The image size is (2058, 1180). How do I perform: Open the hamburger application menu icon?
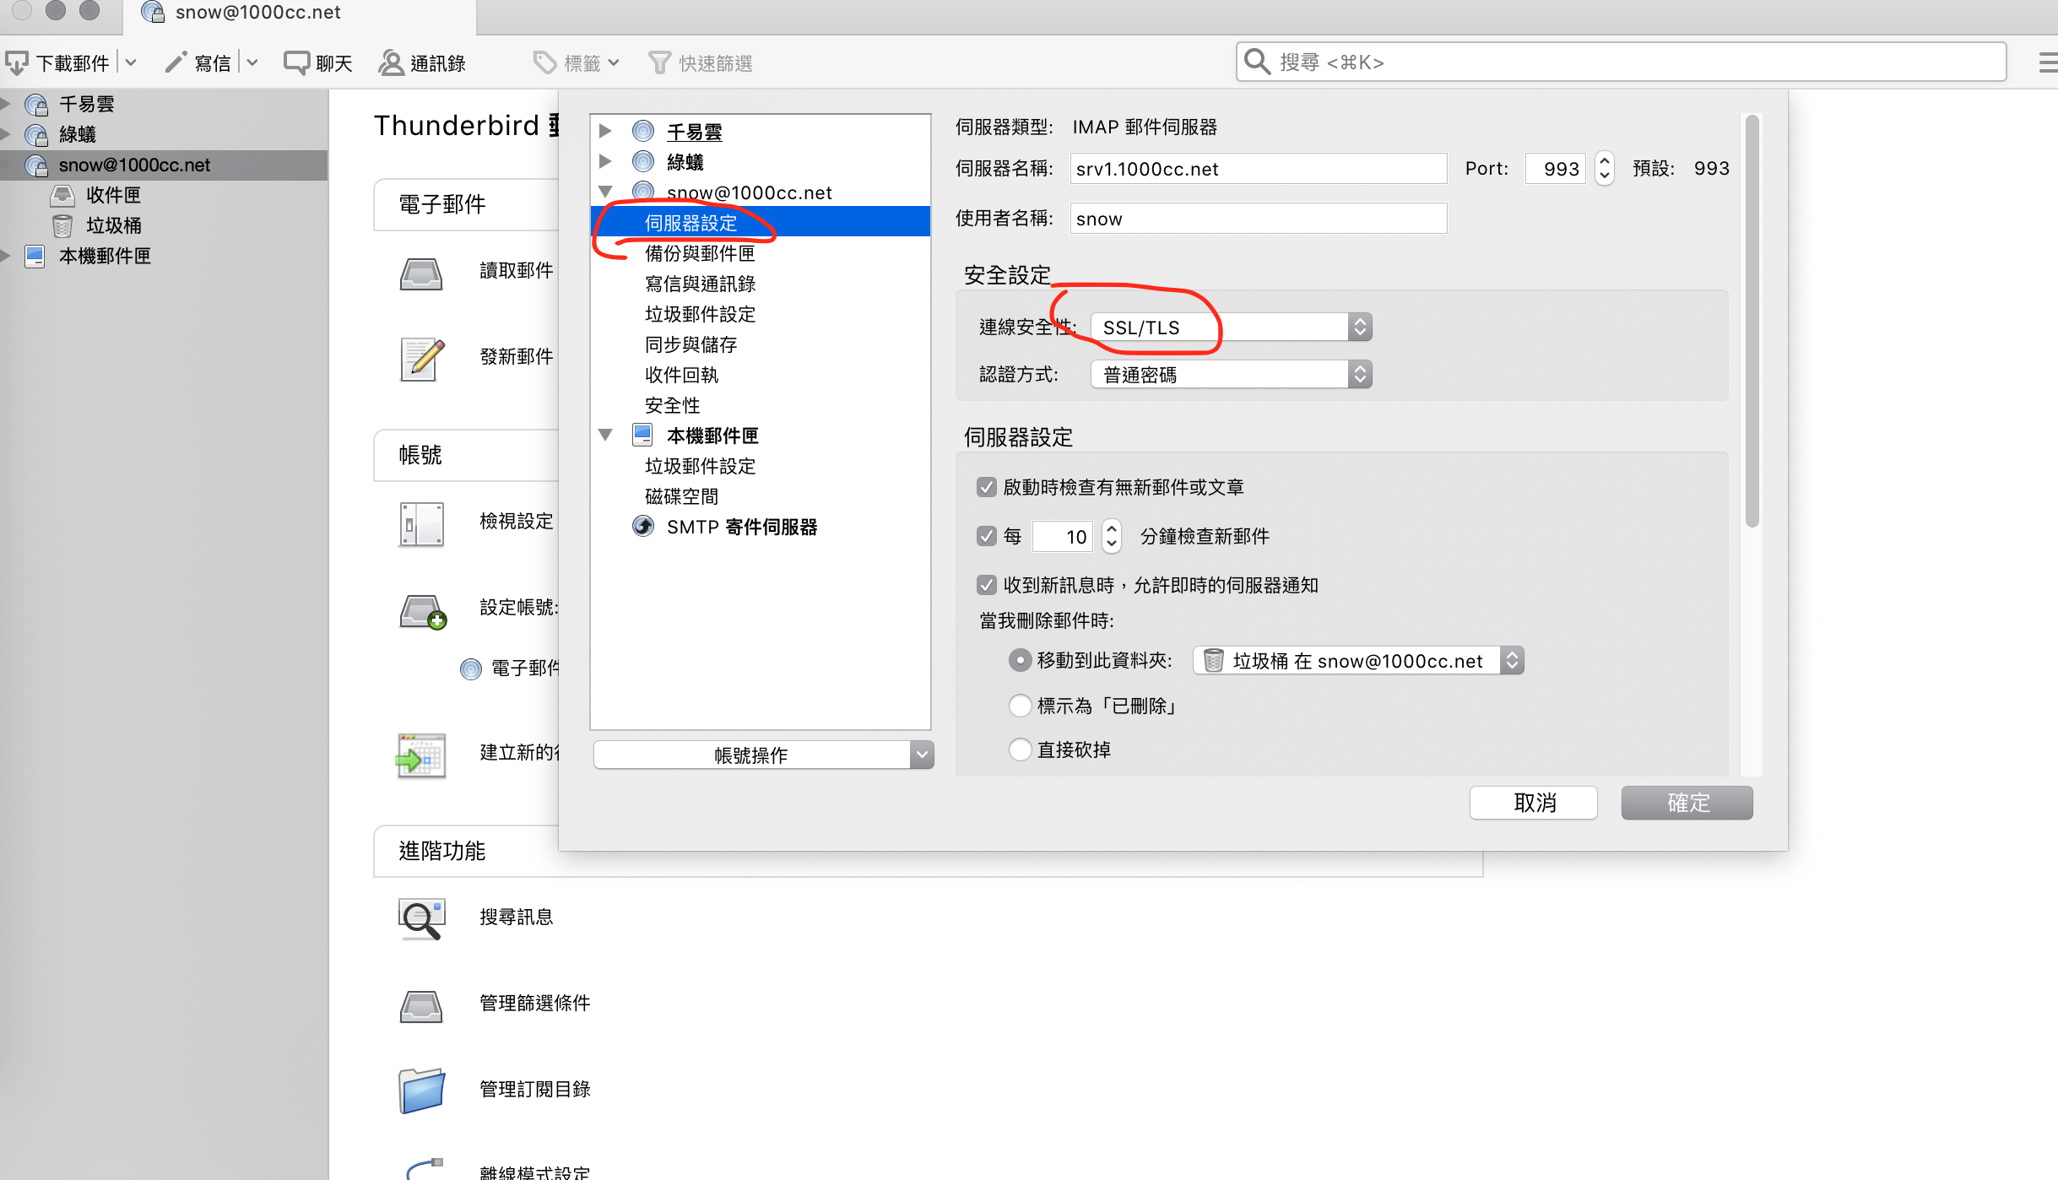[x=2047, y=62]
